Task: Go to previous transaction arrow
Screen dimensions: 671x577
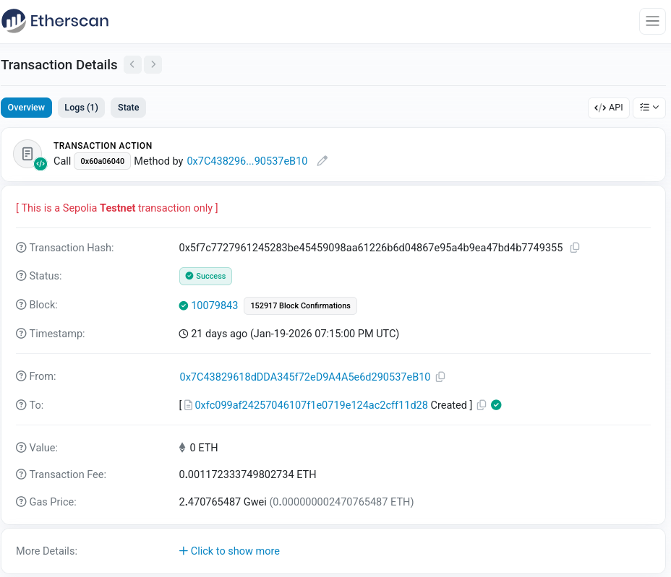Action: pyautogui.click(x=132, y=64)
